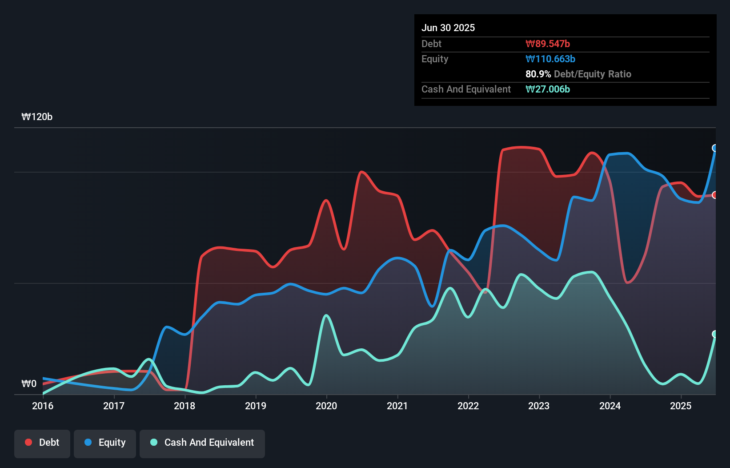Click the blue Equity legend dot
Viewport: 730px width, 468px height.
pyautogui.click(x=88, y=442)
